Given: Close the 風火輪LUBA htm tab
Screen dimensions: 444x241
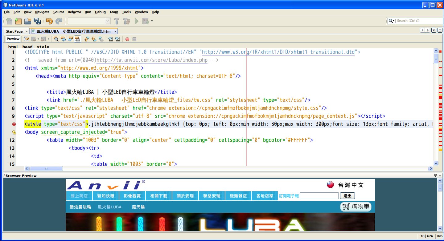Looking at the screenshot, I should coord(115,31).
